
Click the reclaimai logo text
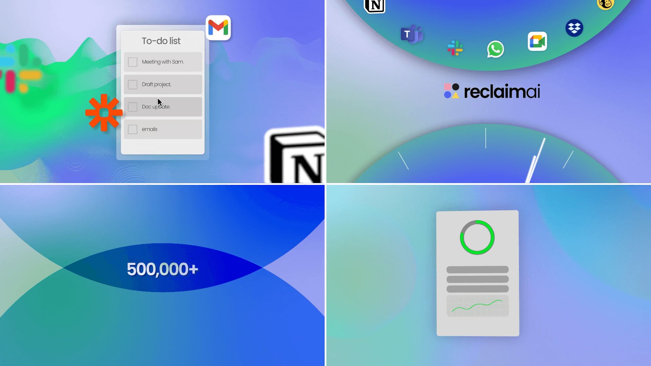501,92
